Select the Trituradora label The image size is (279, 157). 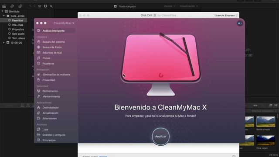click(49, 140)
